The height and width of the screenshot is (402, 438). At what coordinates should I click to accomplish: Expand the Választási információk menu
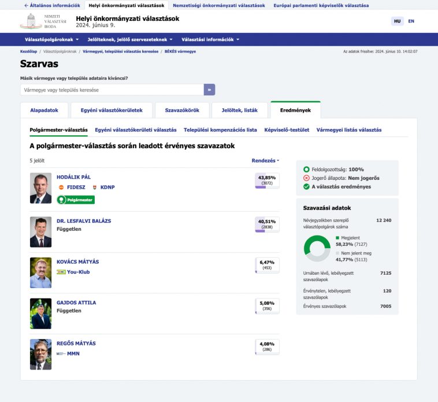(x=210, y=39)
